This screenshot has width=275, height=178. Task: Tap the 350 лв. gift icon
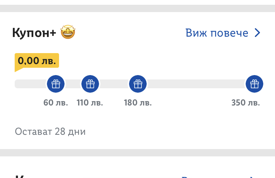tap(254, 84)
